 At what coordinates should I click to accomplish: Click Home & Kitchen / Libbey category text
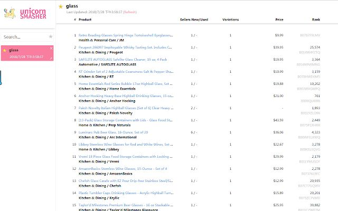pos(99,149)
